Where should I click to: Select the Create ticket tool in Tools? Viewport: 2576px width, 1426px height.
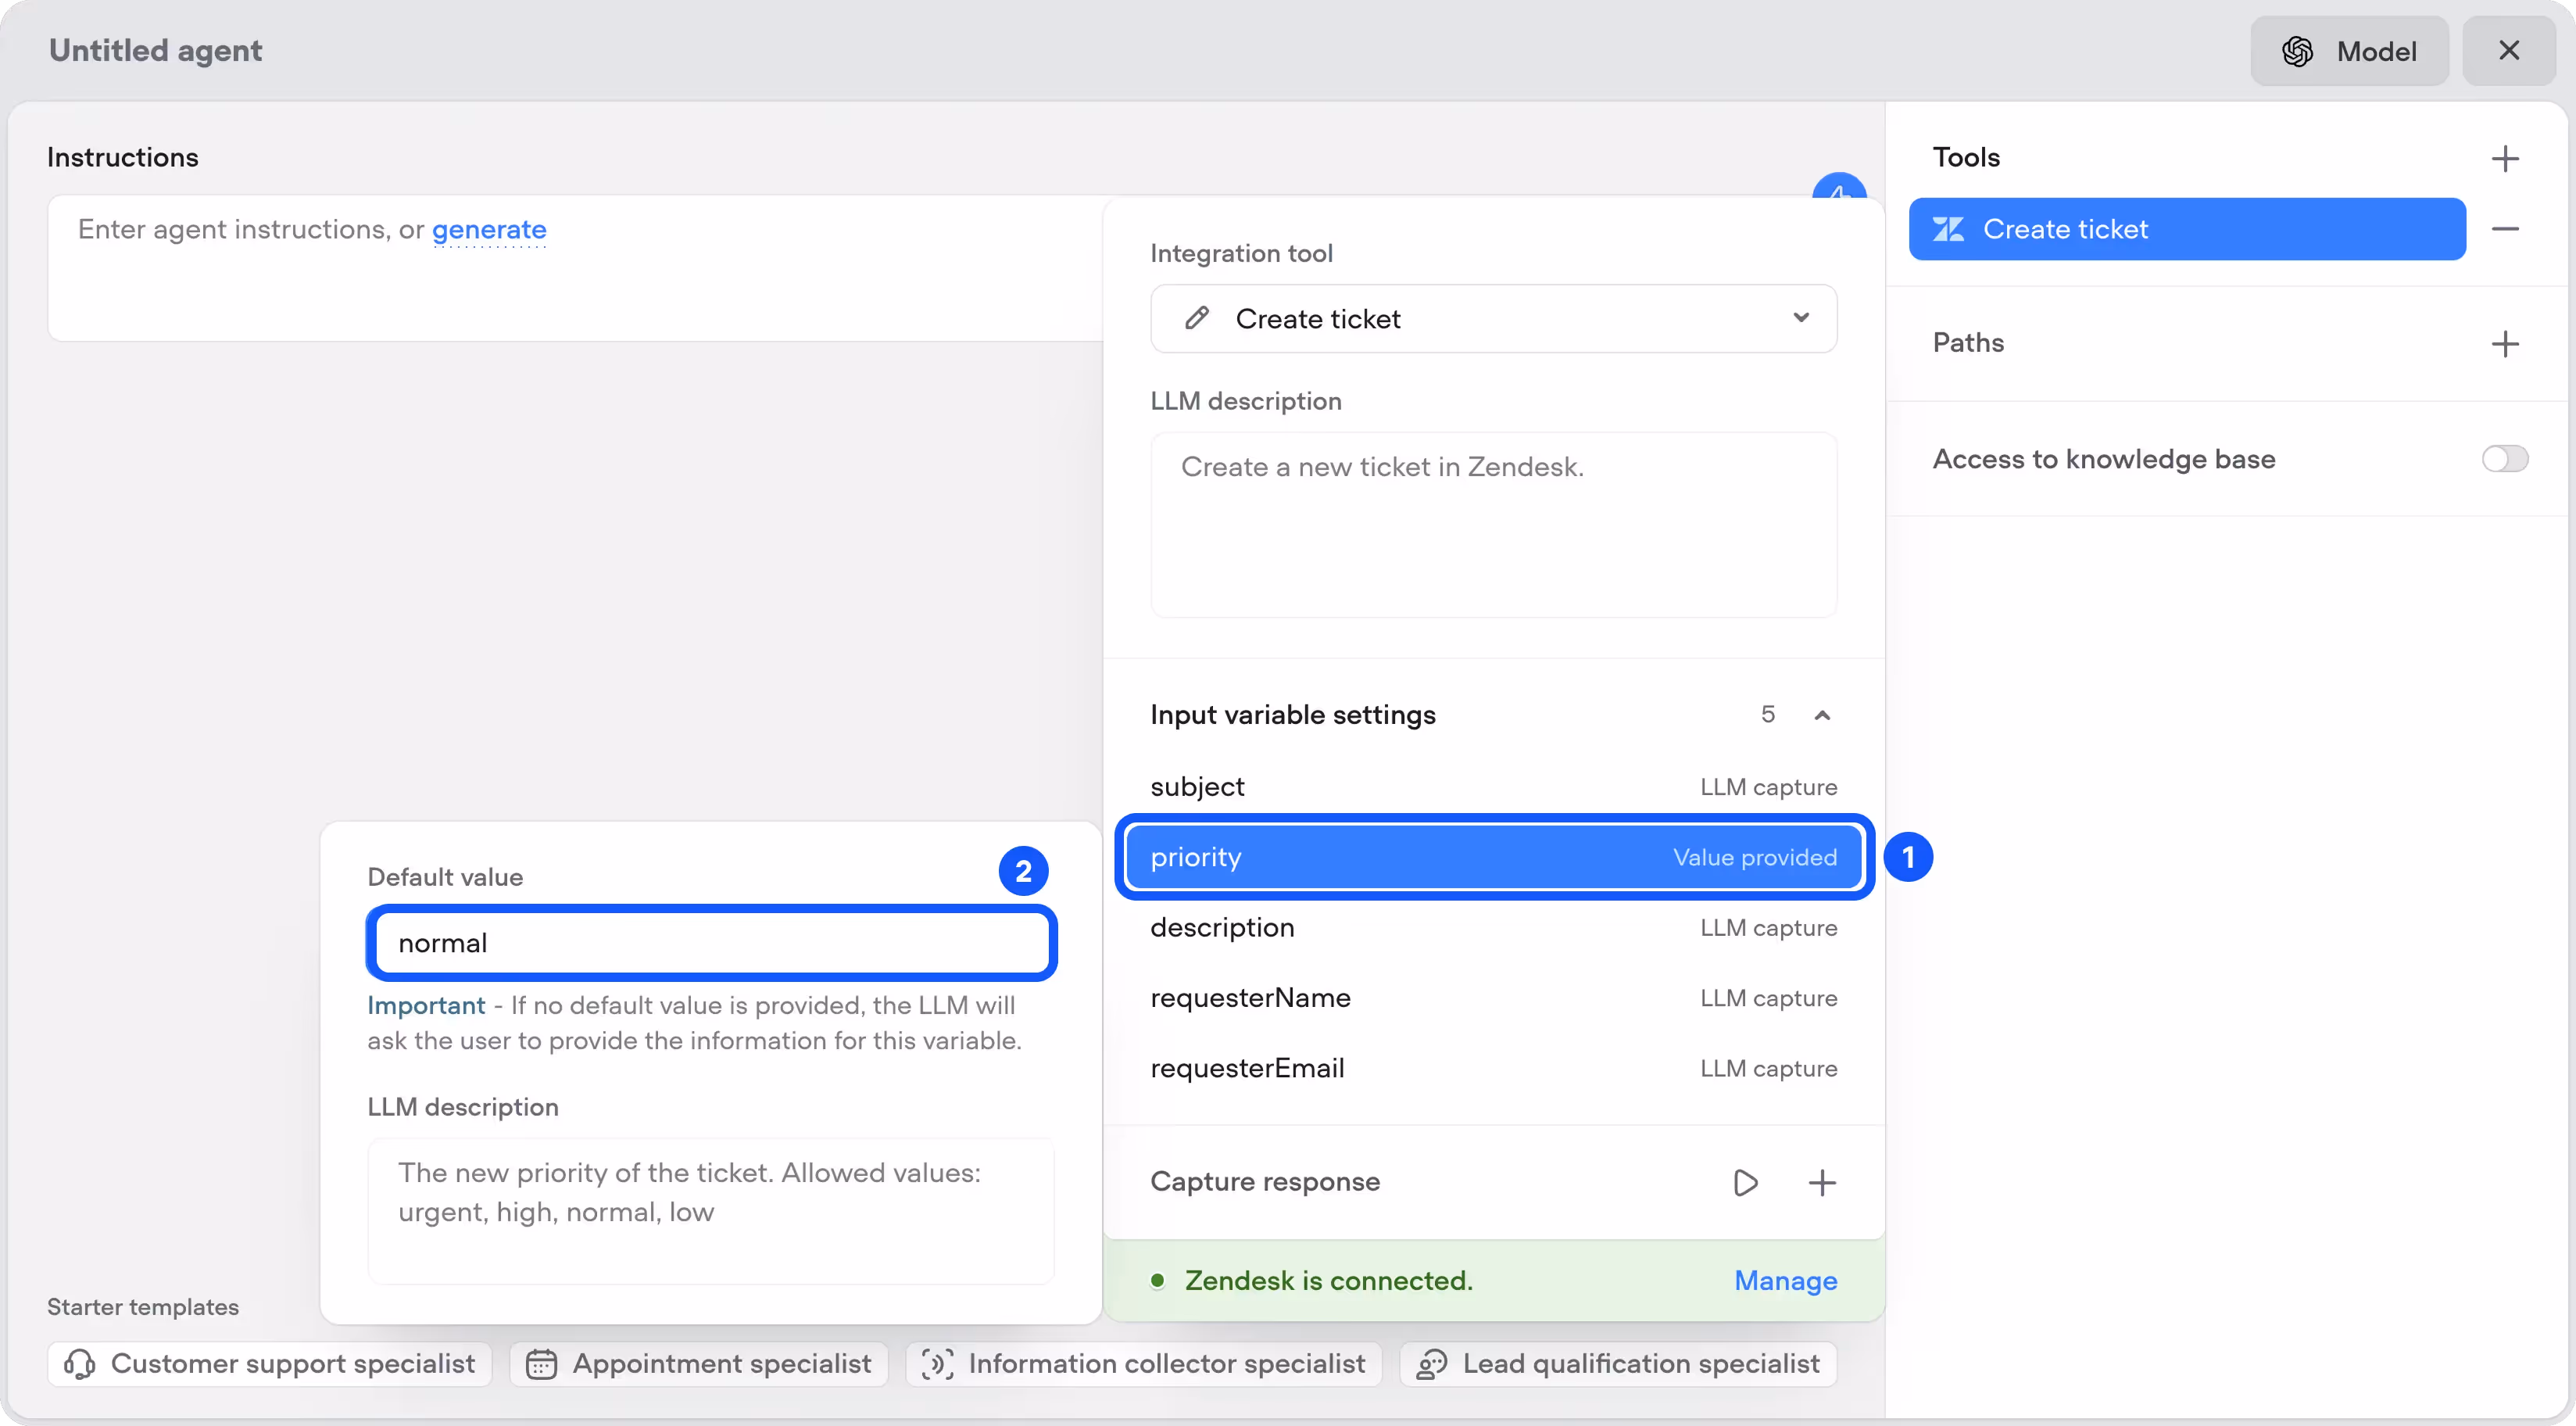2186,229
